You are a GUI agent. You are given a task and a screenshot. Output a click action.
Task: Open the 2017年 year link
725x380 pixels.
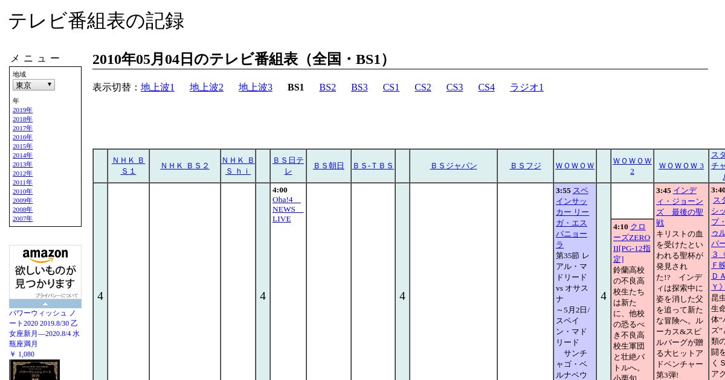(22, 128)
